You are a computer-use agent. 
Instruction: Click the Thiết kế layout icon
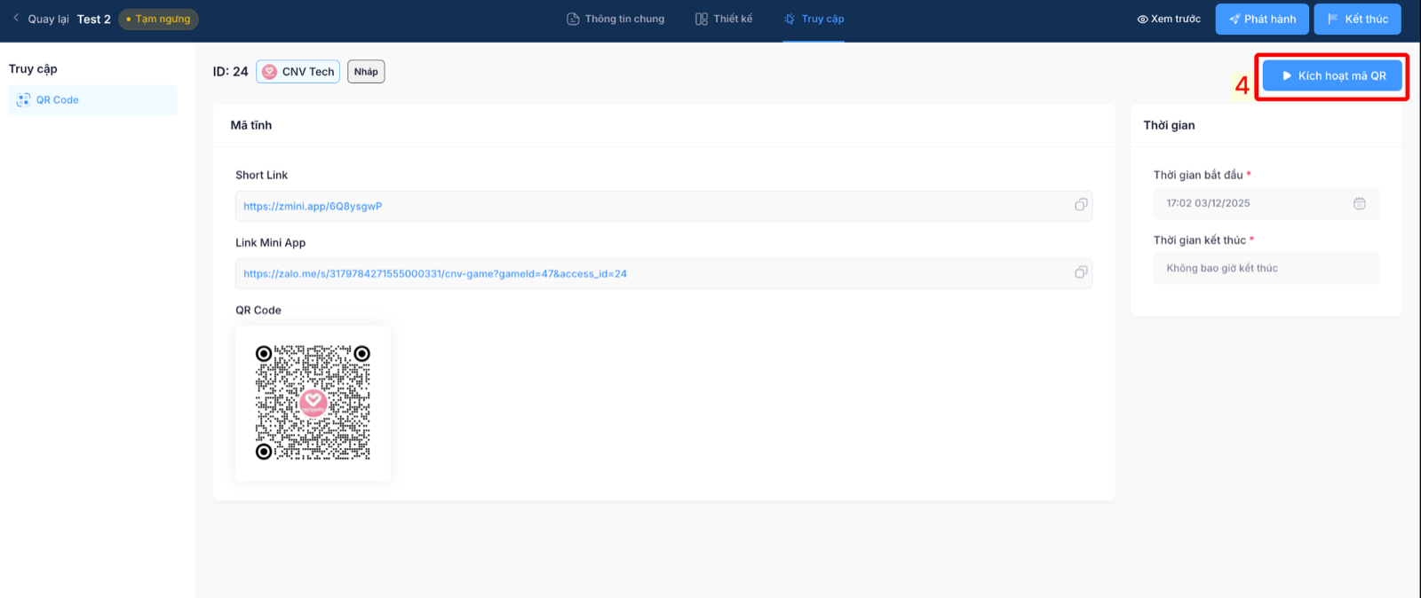coord(702,19)
